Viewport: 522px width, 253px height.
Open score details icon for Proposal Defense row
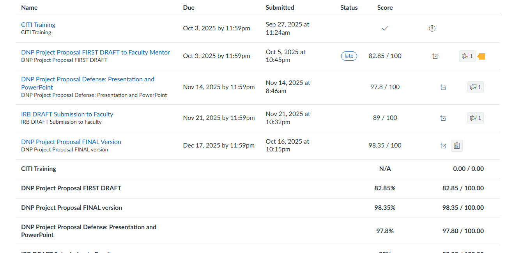click(443, 87)
